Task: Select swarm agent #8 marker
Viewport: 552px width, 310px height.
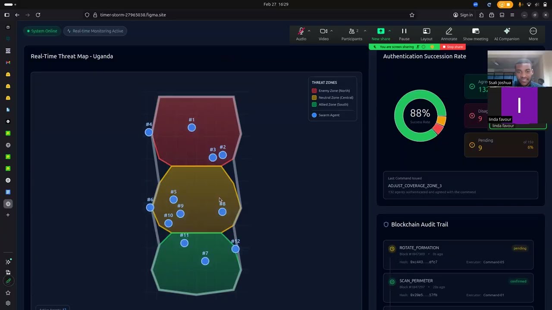Action: coord(222,212)
